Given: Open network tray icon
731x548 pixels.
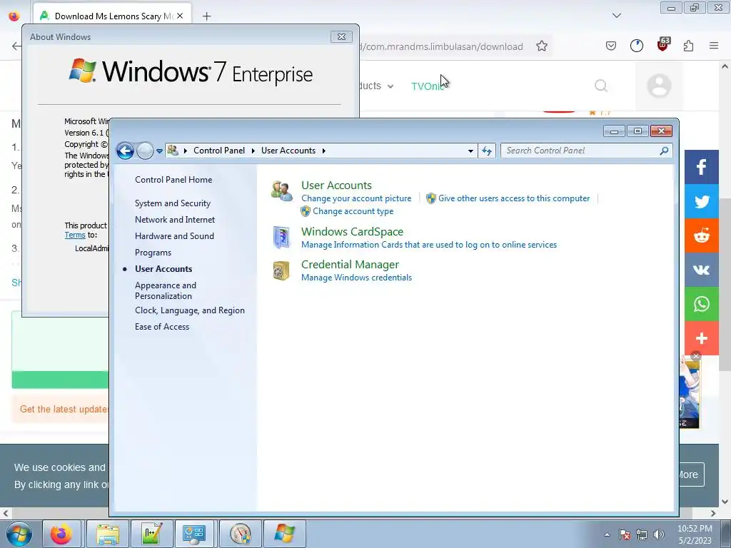Looking at the screenshot, I should 642,534.
